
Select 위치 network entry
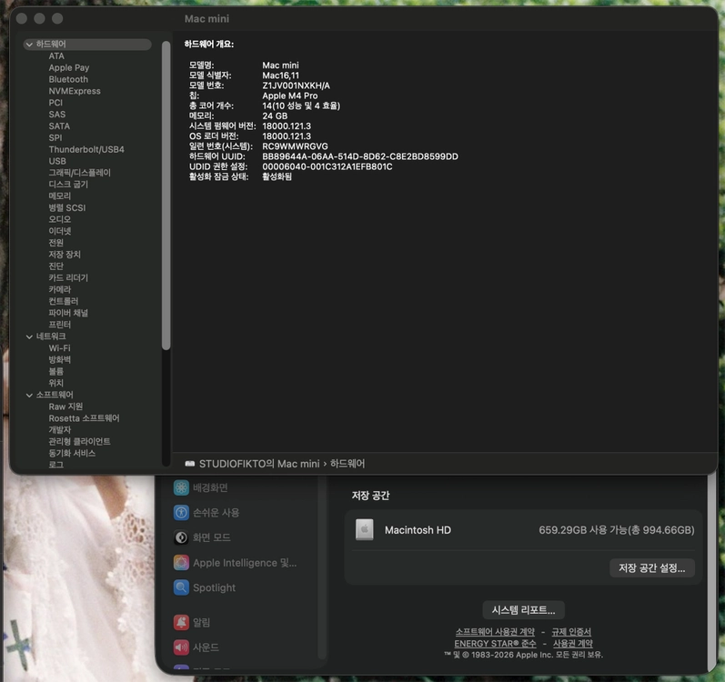[56, 383]
